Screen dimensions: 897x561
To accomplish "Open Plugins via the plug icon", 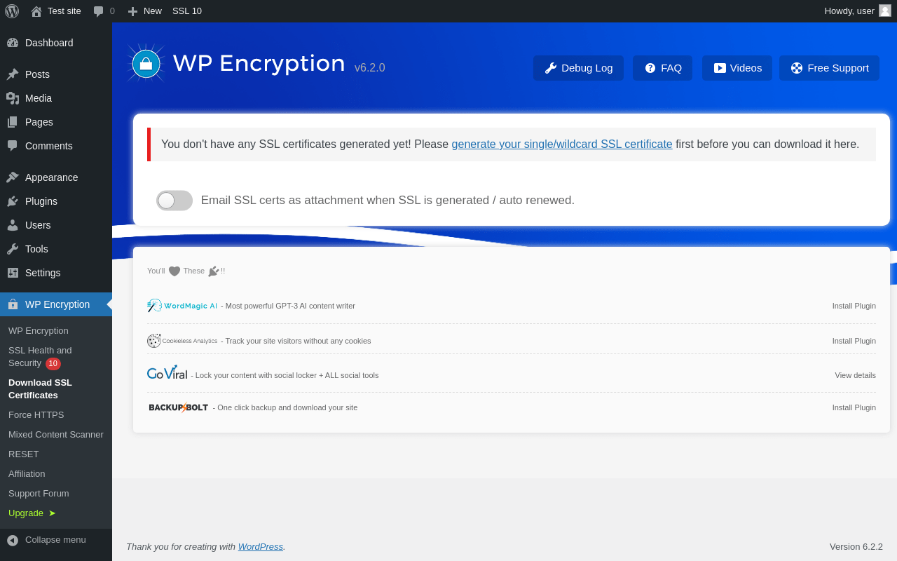I will pyautogui.click(x=13, y=201).
